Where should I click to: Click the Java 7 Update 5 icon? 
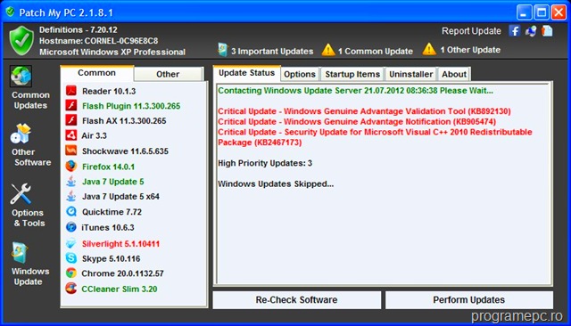point(71,181)
